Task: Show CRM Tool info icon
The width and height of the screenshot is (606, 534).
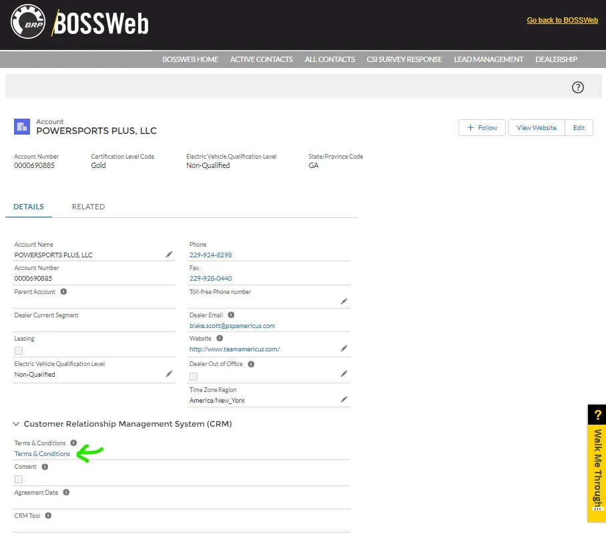Action: [48, 515]
